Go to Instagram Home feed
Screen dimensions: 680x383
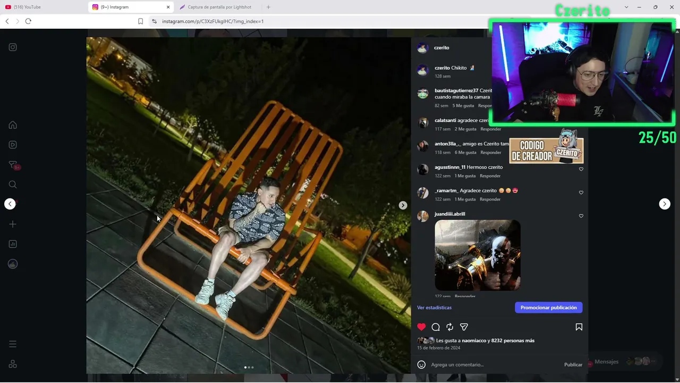click(x=13, y=125)
